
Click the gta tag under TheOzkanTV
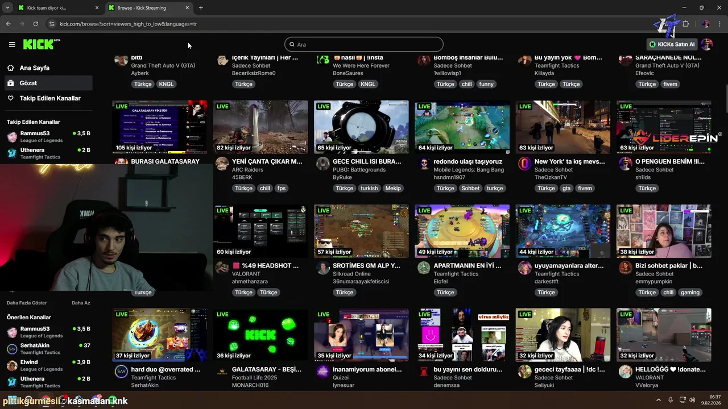pos(566,188)
